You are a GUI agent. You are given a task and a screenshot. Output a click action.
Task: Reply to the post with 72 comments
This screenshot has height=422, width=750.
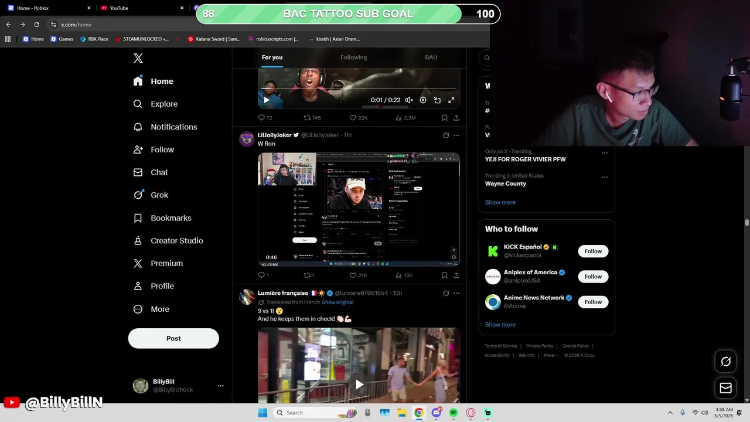265,118
